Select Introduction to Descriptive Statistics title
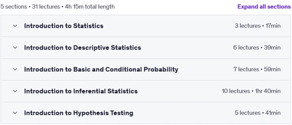292x125 pixels. [83, 47]
